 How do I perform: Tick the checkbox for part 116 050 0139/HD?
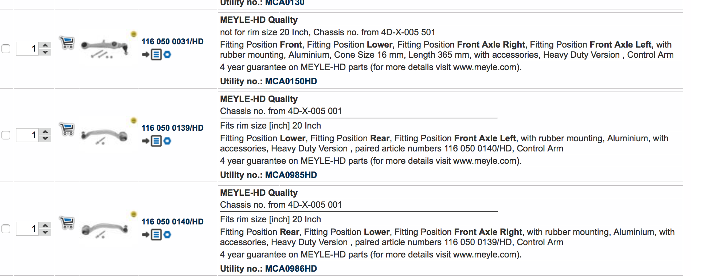pos(6,135)
